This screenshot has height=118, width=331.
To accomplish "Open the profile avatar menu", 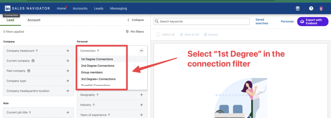I will [x=321, y=8].
